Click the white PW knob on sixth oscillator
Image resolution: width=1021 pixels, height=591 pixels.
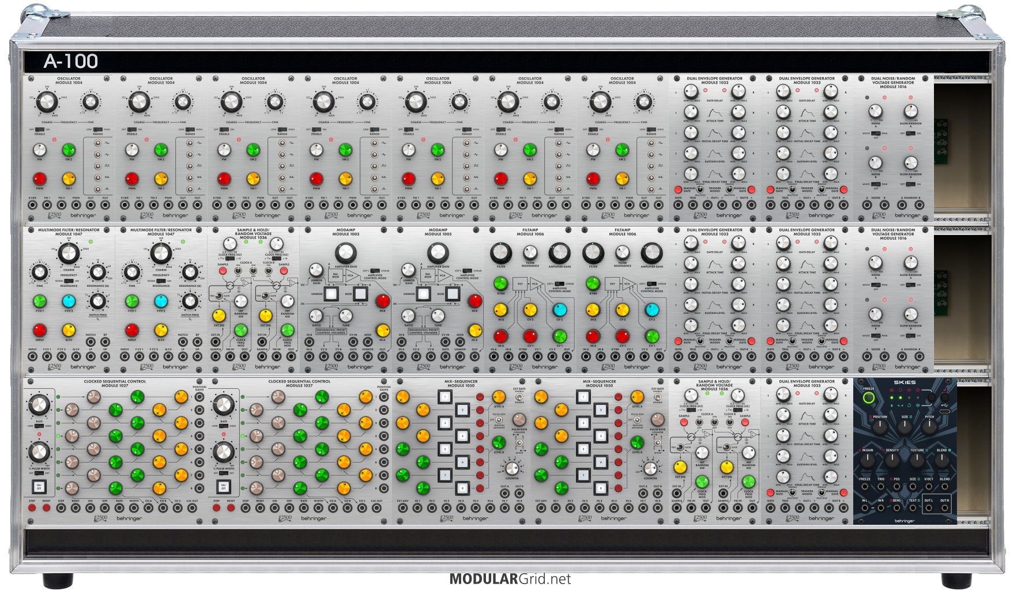coord(501,150)
